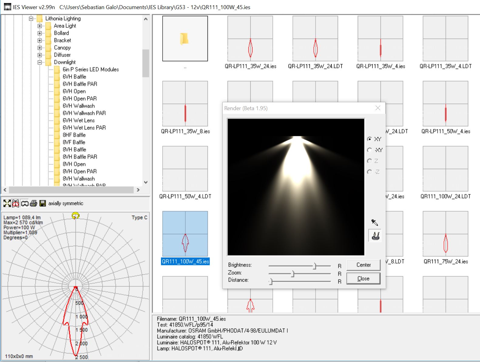This screenshot has height=362, width=480.
Task: Select the Z view radio button
Action: pyautogui.click(x=369, y=161)
